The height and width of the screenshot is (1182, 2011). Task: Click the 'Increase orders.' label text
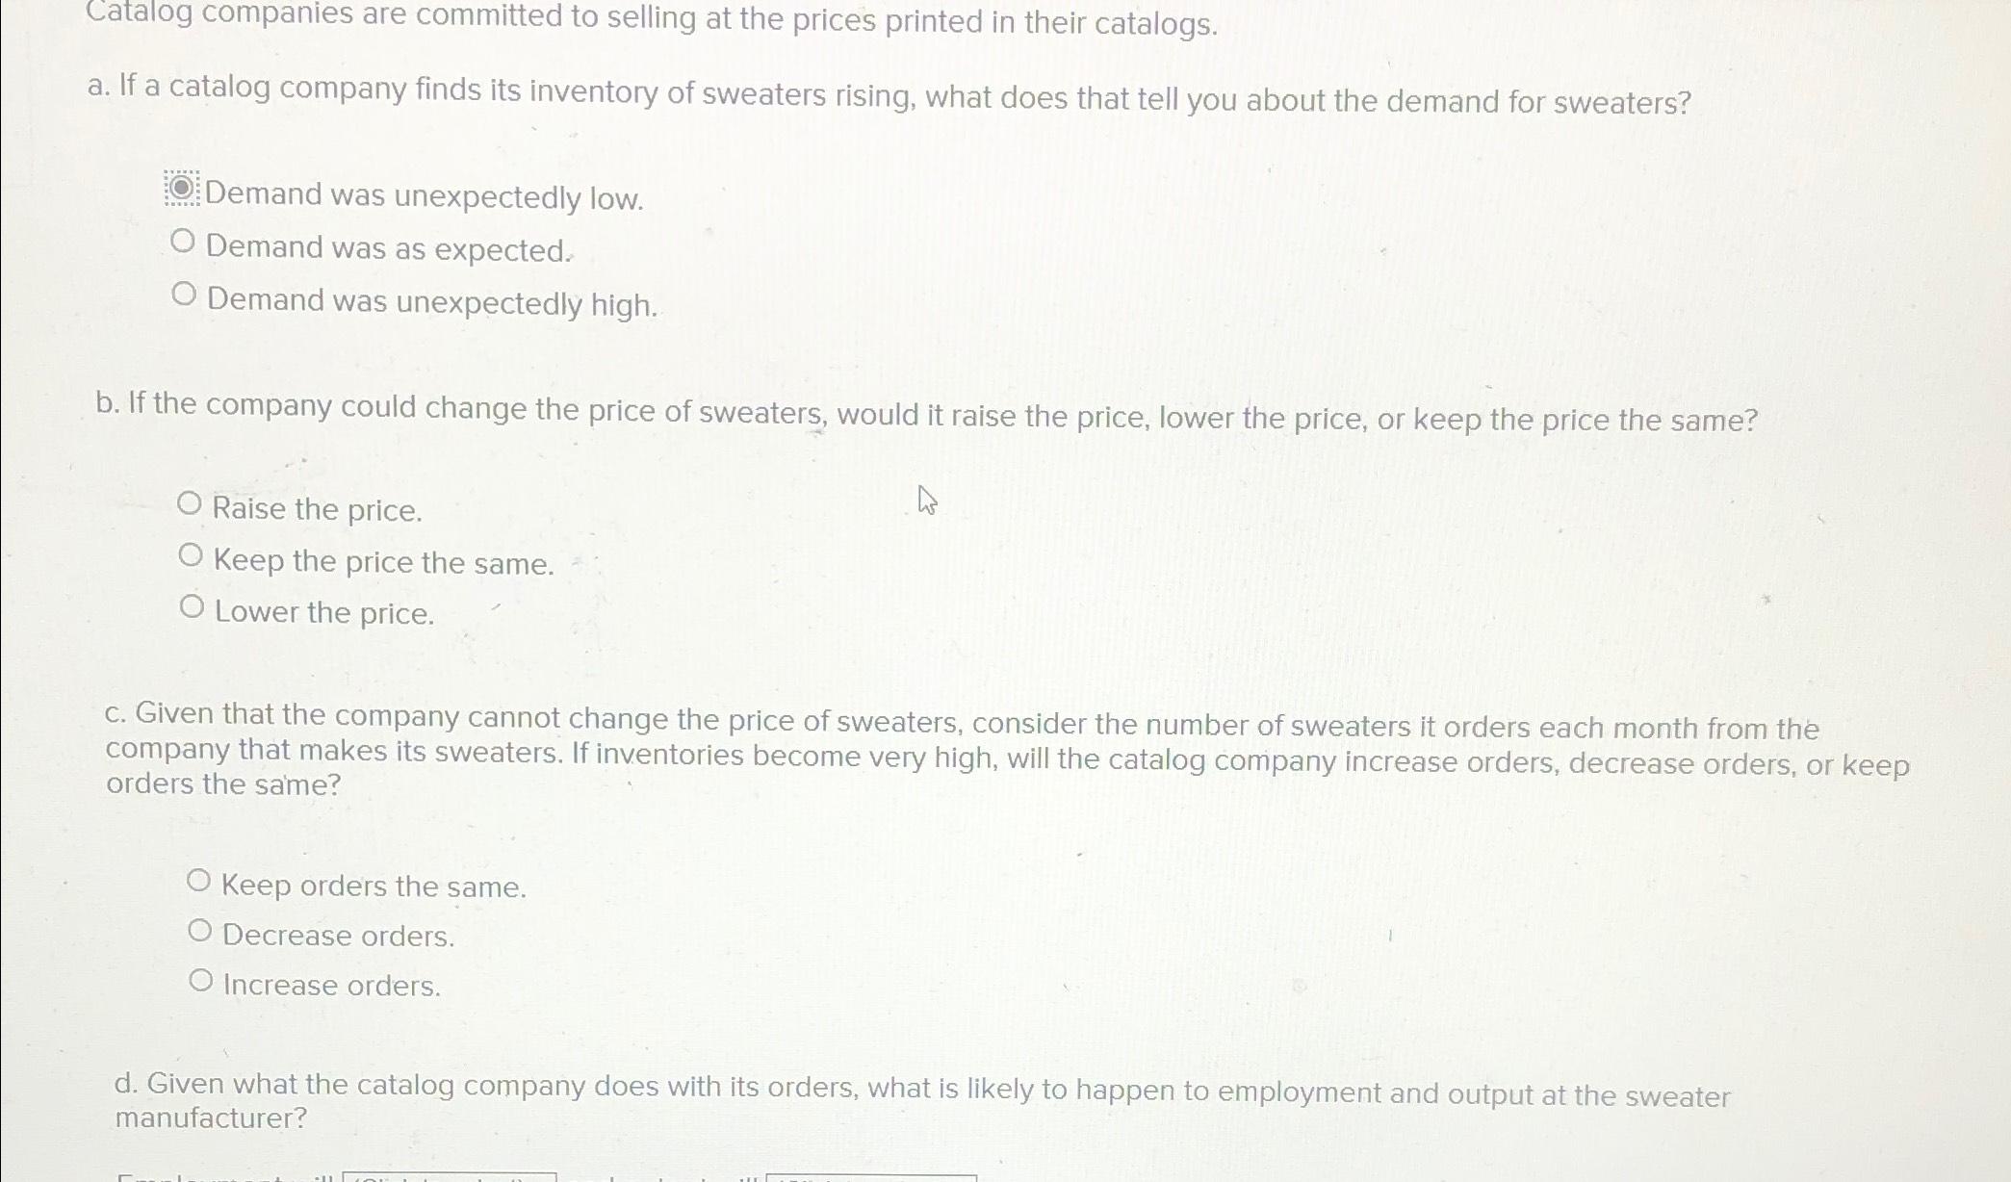(332, 986)
